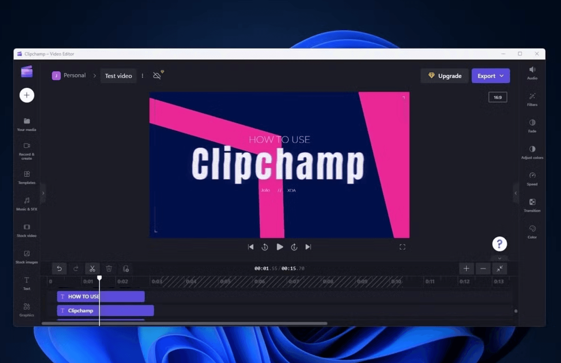Expand the right properties panel arrow
The width and height of the screenshot is (561, 363).
pos(516,193)
